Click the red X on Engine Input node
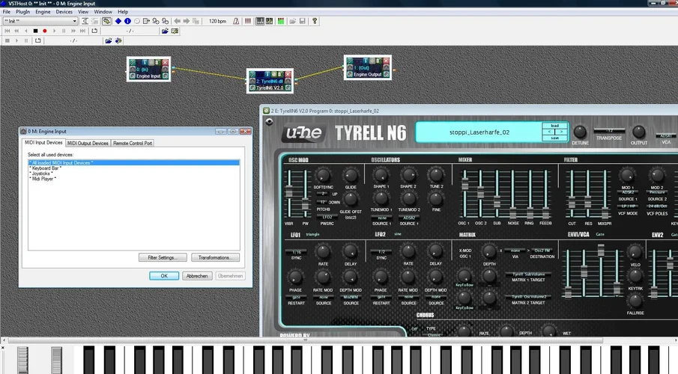Viewport: 678px width, 374px height. coord(166,64)
